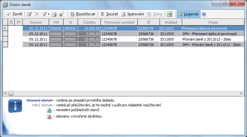Click the flag column header icon
Screen dimensions: 247x137
point(18,22)
